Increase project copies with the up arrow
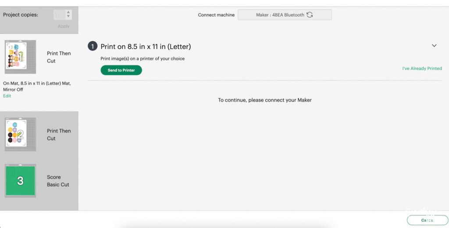The height and width of the screenshot is (228, 449). point(68,13)
